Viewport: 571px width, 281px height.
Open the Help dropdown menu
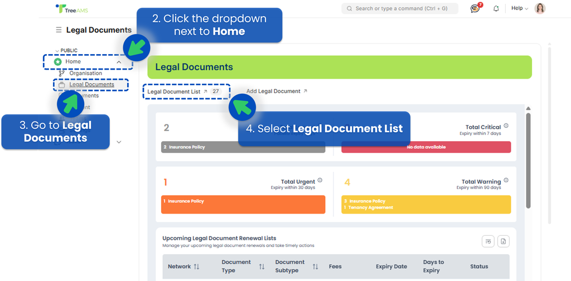pyautogui.click(x=520, y=8)
